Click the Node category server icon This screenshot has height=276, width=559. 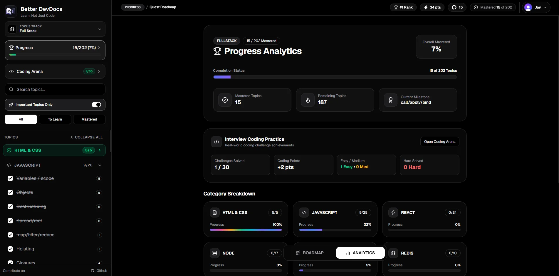click(x=215, y=253)
